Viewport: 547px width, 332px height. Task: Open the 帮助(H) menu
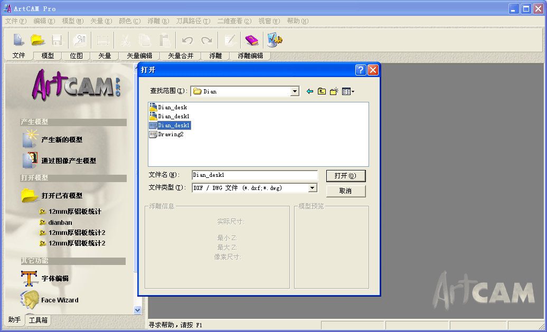tap(298, 21)
